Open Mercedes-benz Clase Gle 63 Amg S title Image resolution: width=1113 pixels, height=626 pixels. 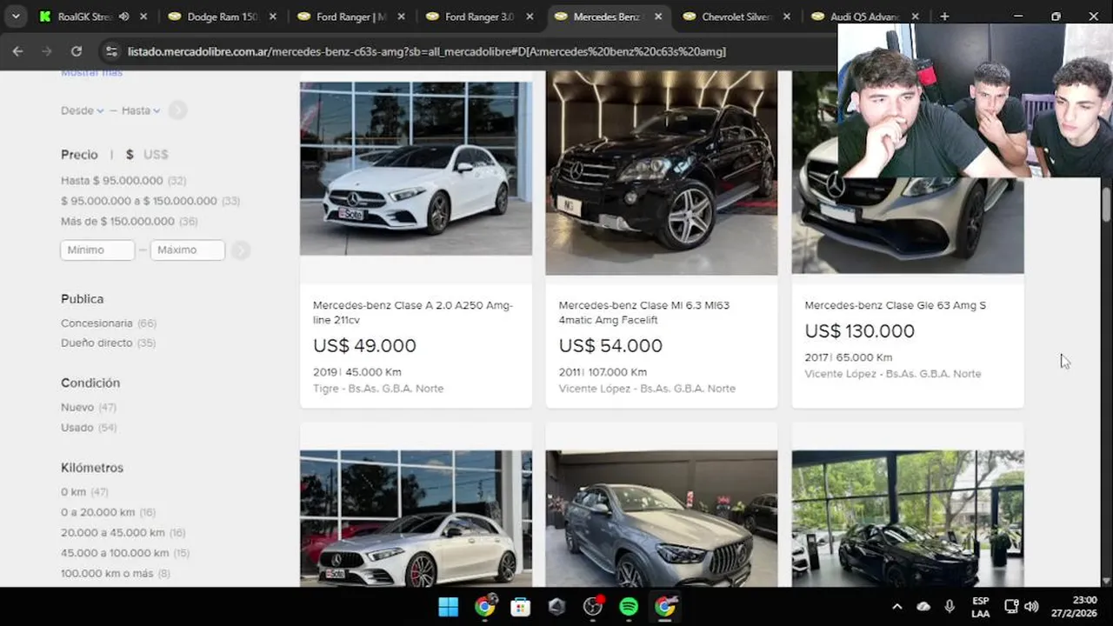895,305
